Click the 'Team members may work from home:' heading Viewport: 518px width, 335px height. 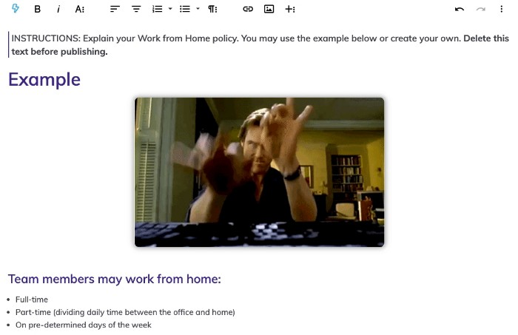point(114,280)
